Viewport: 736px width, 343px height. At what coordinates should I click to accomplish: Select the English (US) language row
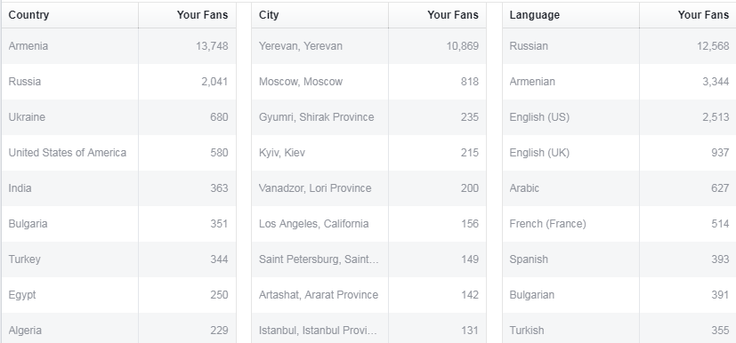619,117
